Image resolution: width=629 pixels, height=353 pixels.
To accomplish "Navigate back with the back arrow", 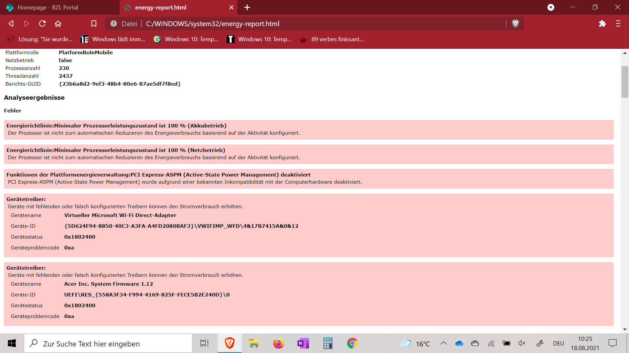I will coord(11,24).
